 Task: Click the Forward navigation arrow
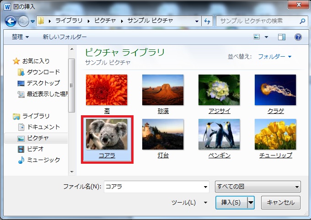[23, 21]
